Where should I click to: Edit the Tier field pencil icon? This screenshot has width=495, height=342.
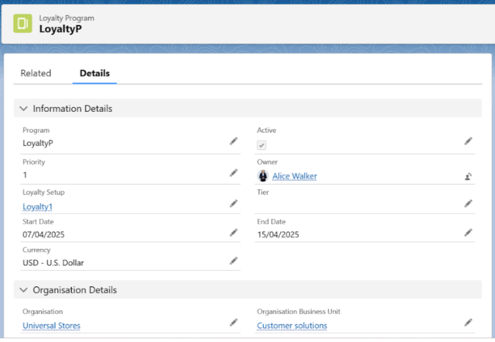(x=468, y=203)
